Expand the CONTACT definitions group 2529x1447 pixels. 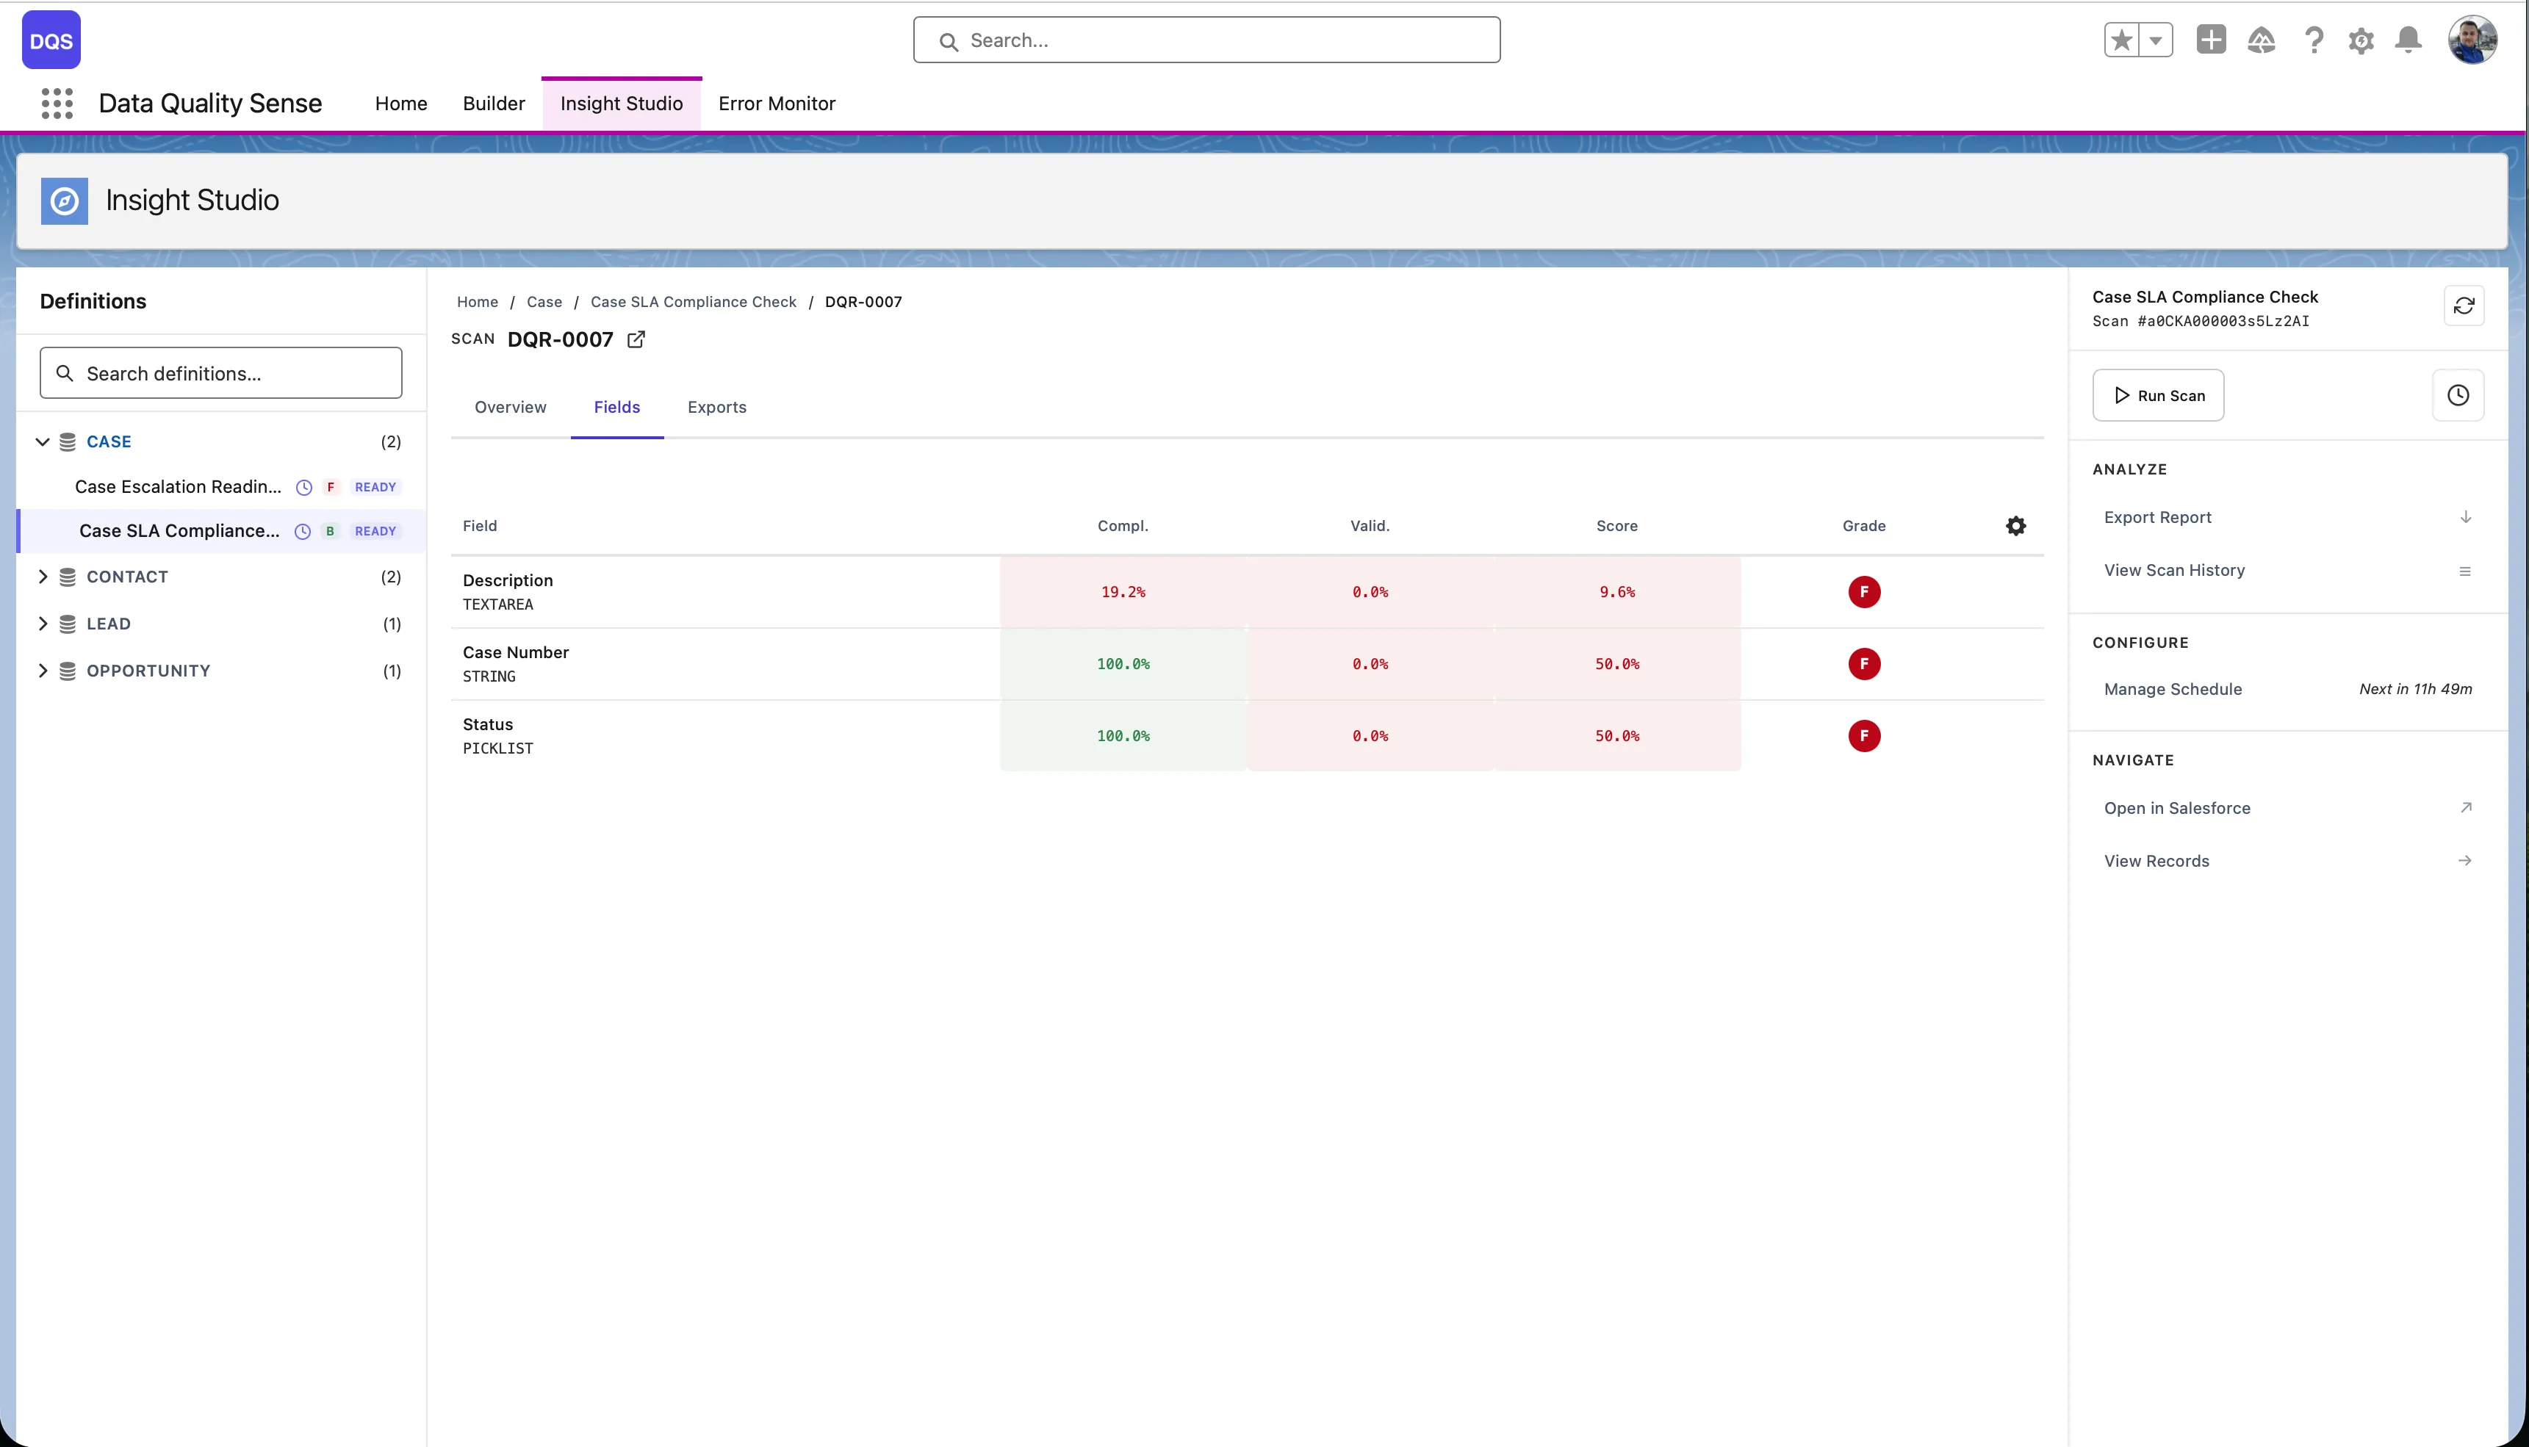click(43, 577)
